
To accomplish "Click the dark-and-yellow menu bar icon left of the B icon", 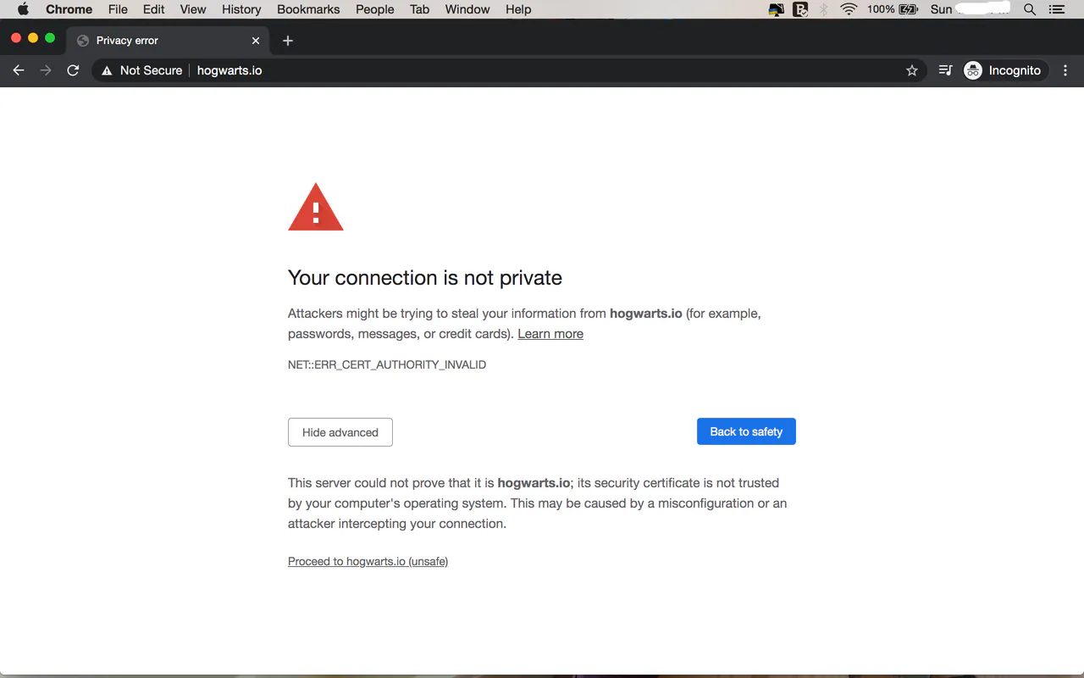I will coord(776,9).
